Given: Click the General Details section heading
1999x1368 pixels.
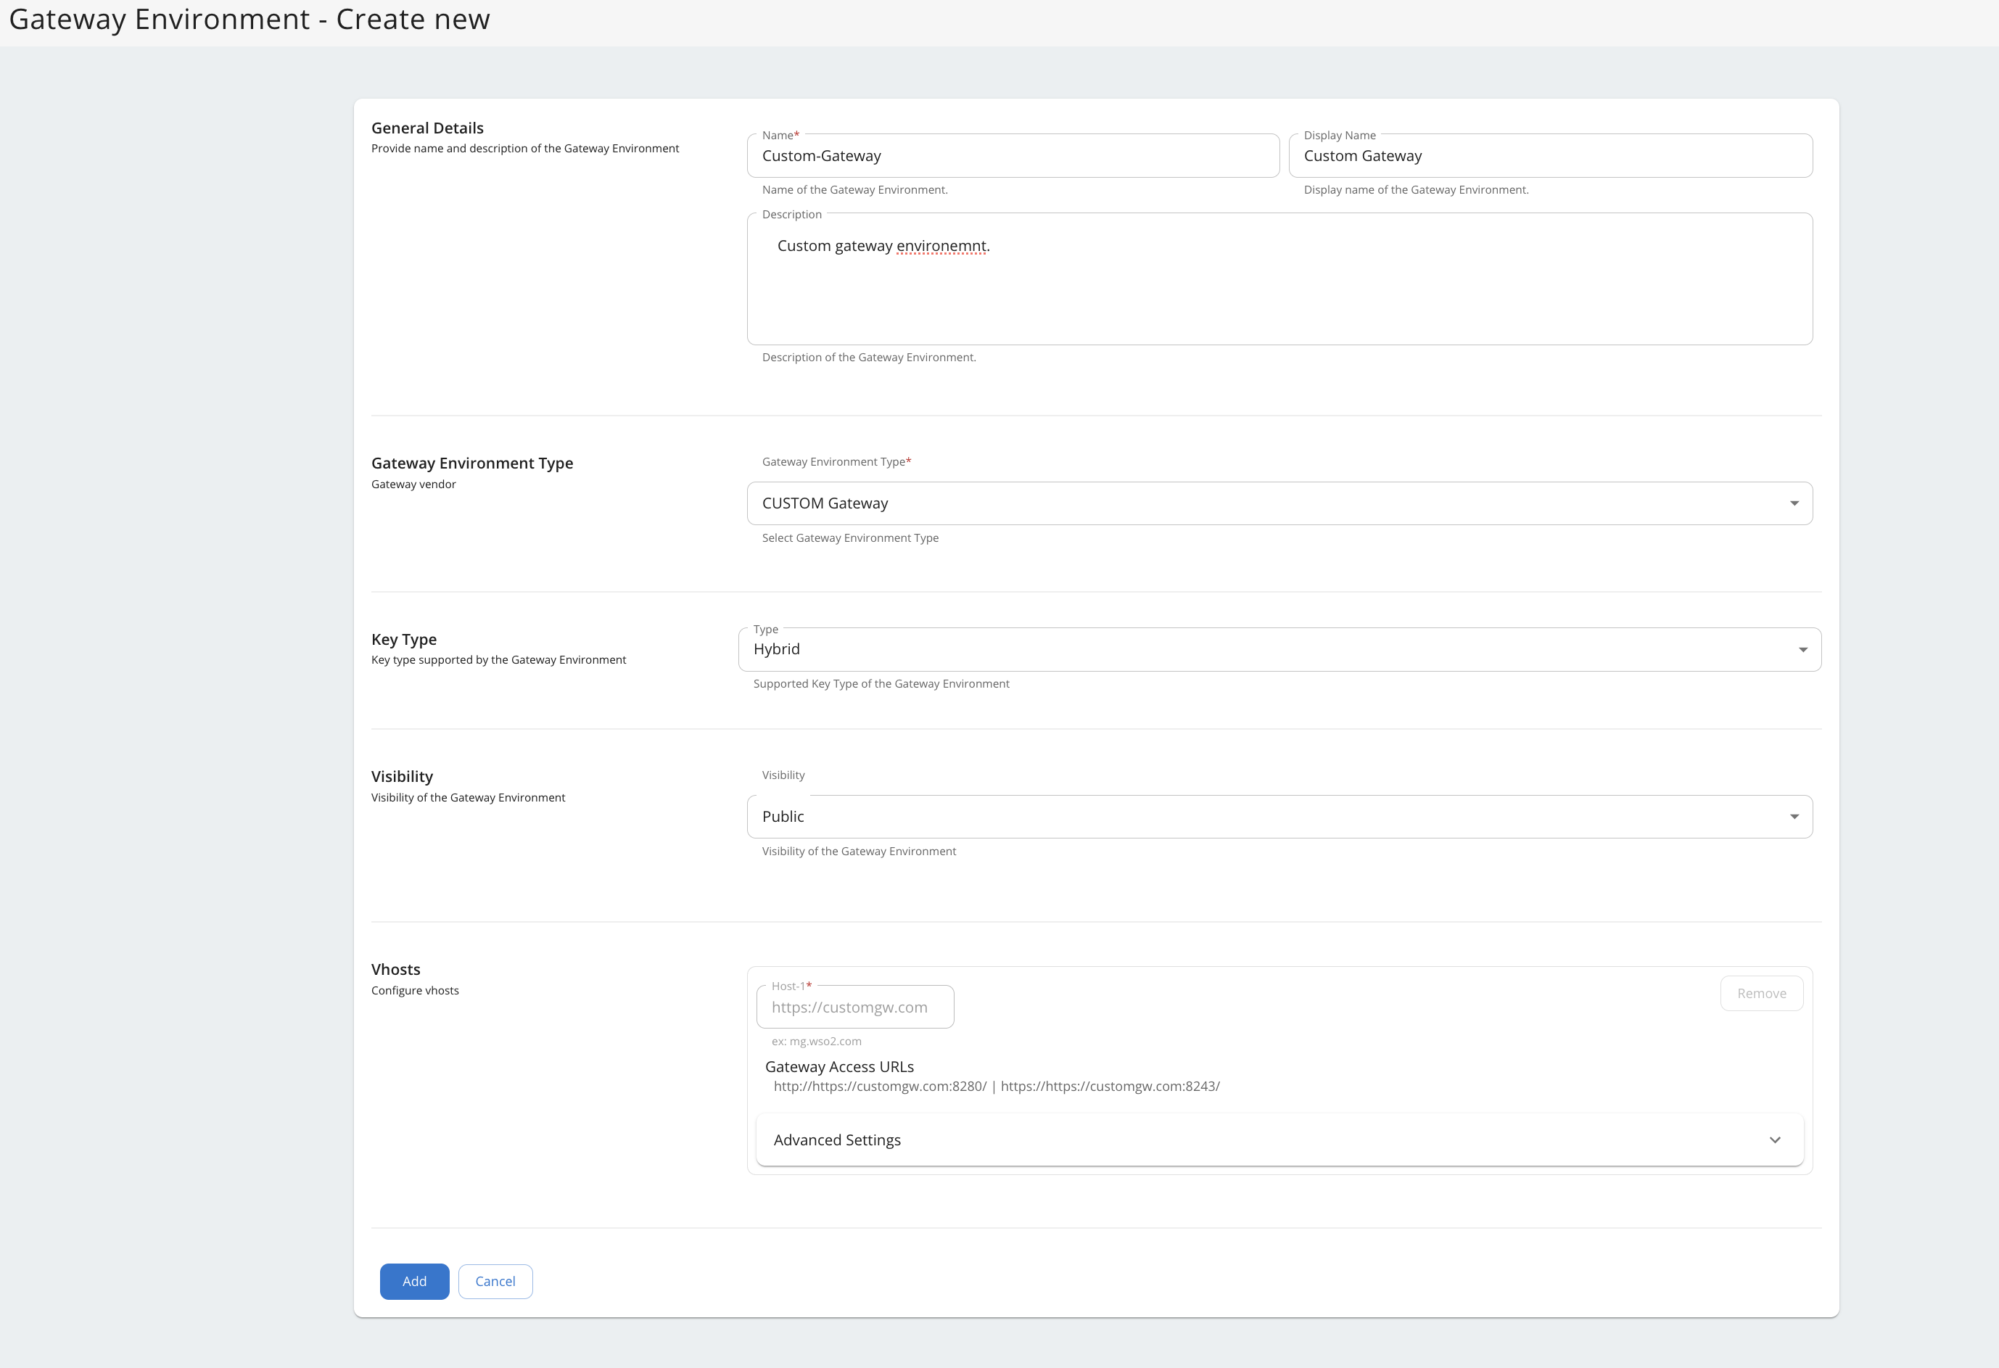Looking at the screenshot, I should [426, 128].
